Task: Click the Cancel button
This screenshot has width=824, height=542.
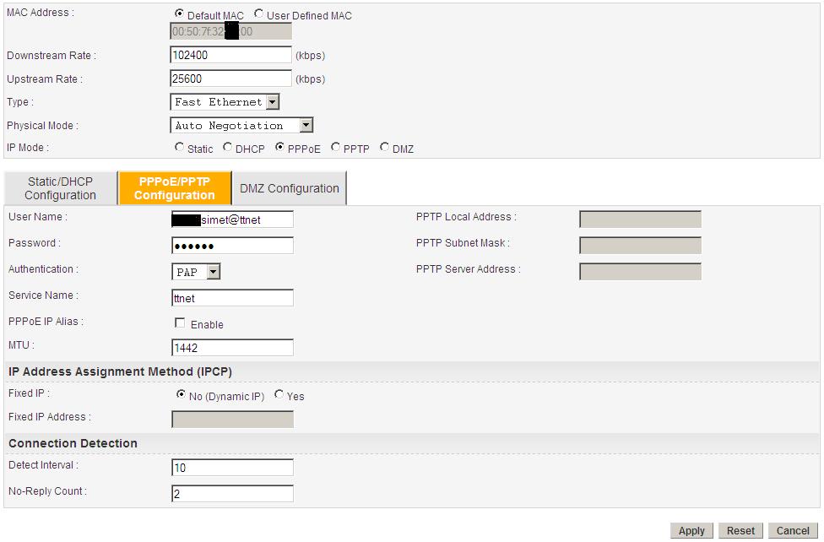Action: pos(793,531)
